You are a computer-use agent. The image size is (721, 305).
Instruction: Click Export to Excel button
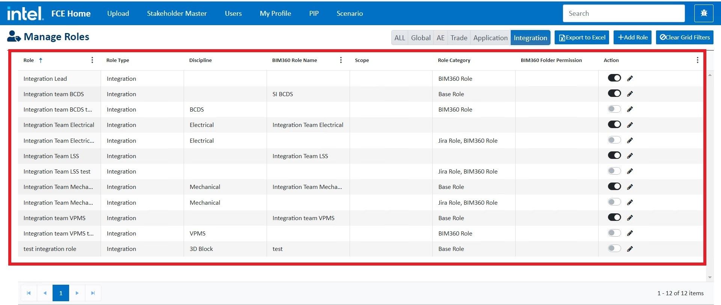coord(582,38)
